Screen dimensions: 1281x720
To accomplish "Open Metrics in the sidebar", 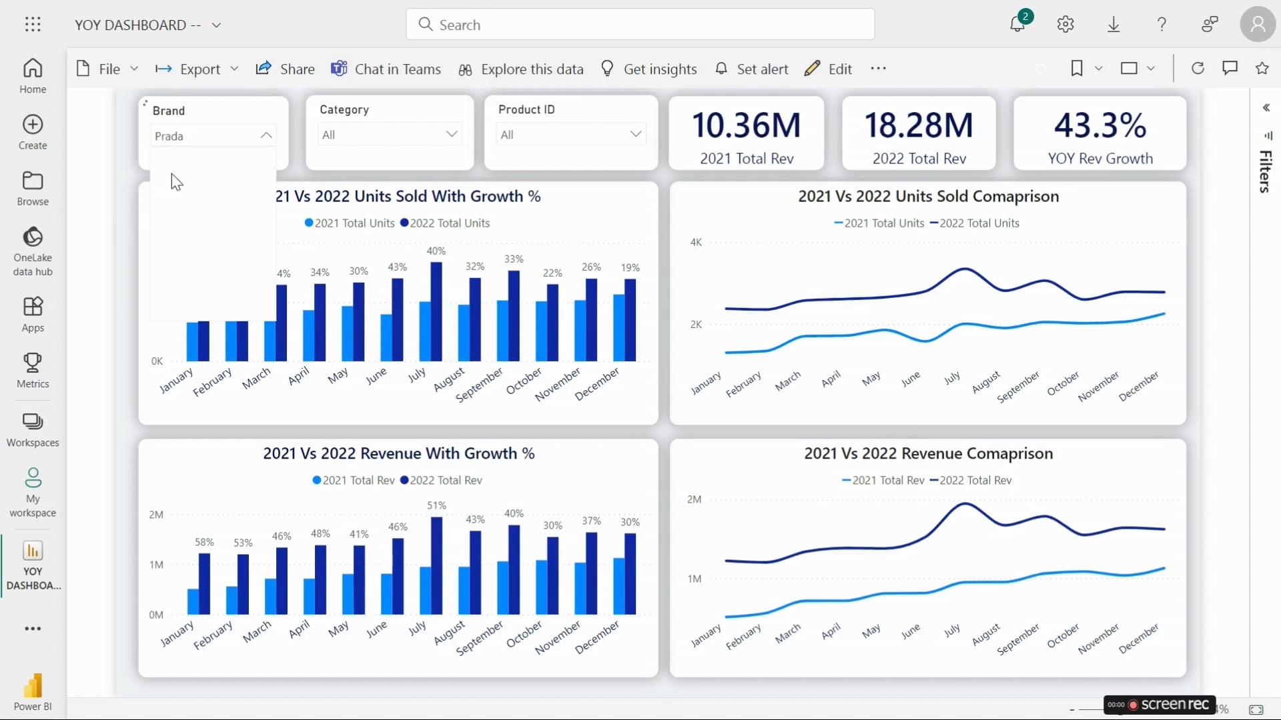I will [33, 371].
